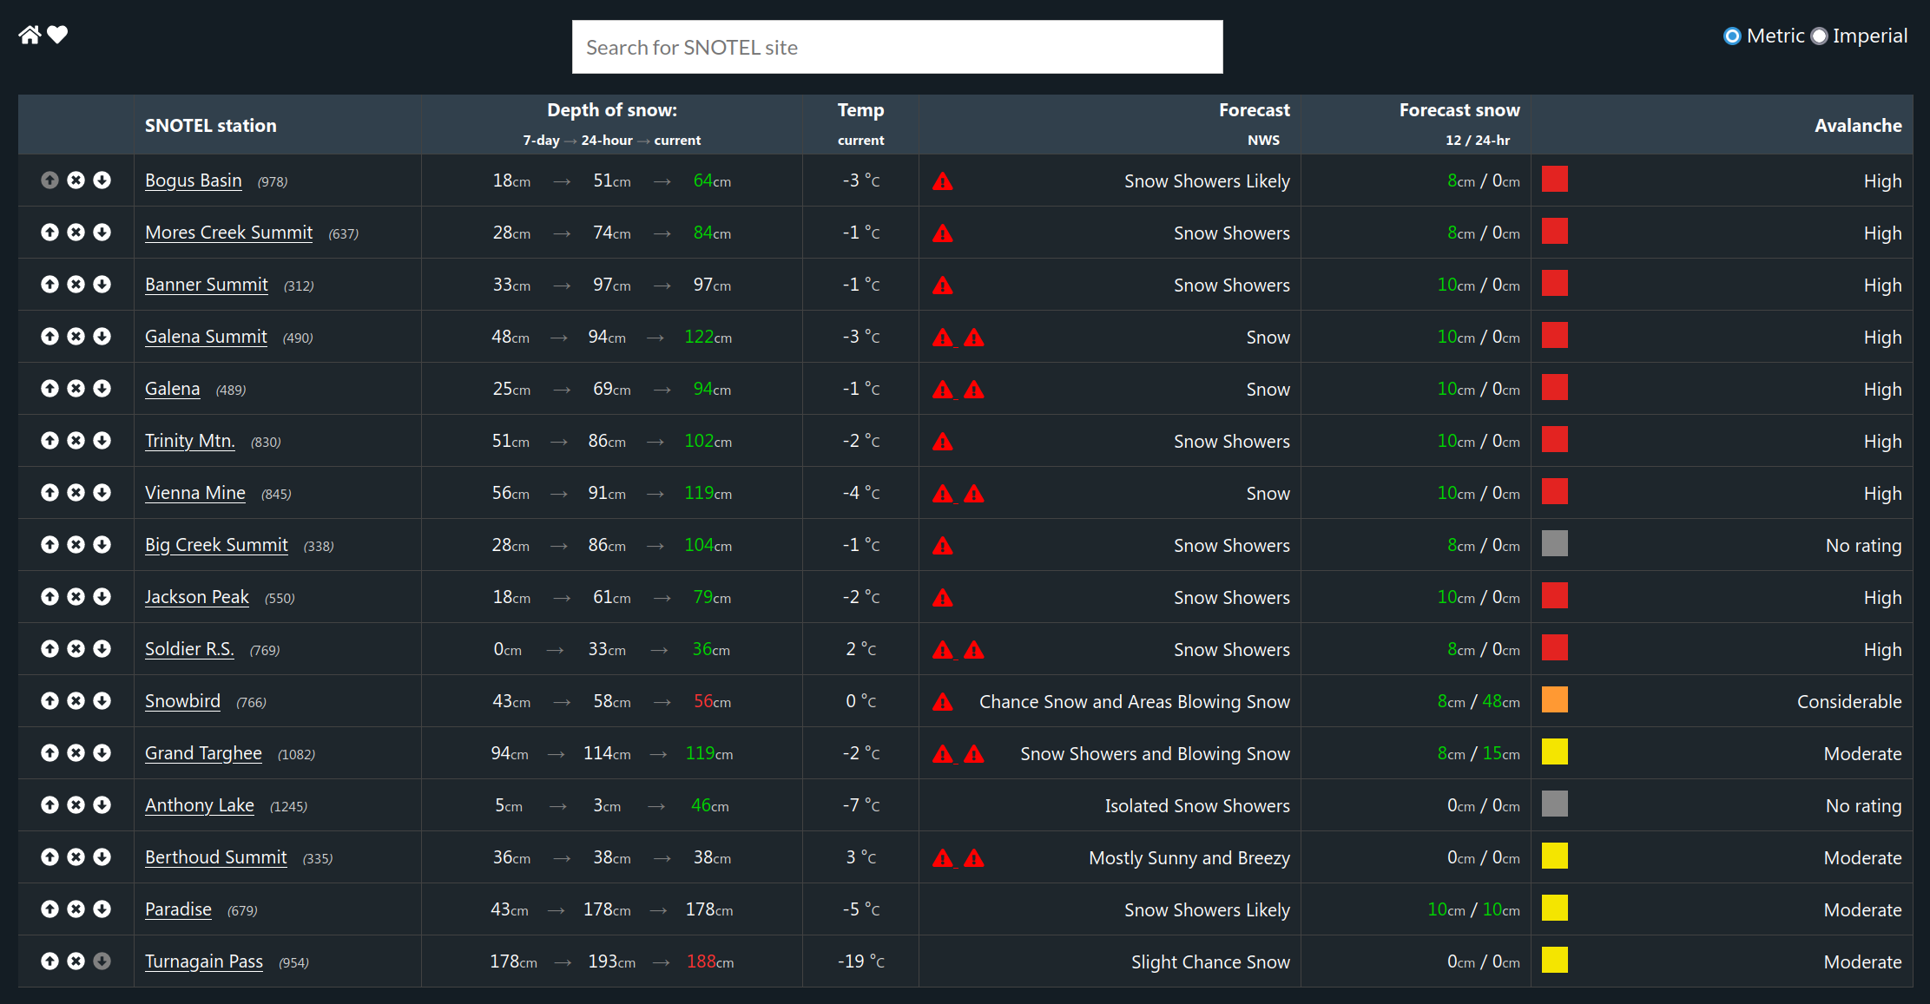Remove Snowbird row using X icon
This screenshot has width=1930, height=1004.
(x=76, y=701)
